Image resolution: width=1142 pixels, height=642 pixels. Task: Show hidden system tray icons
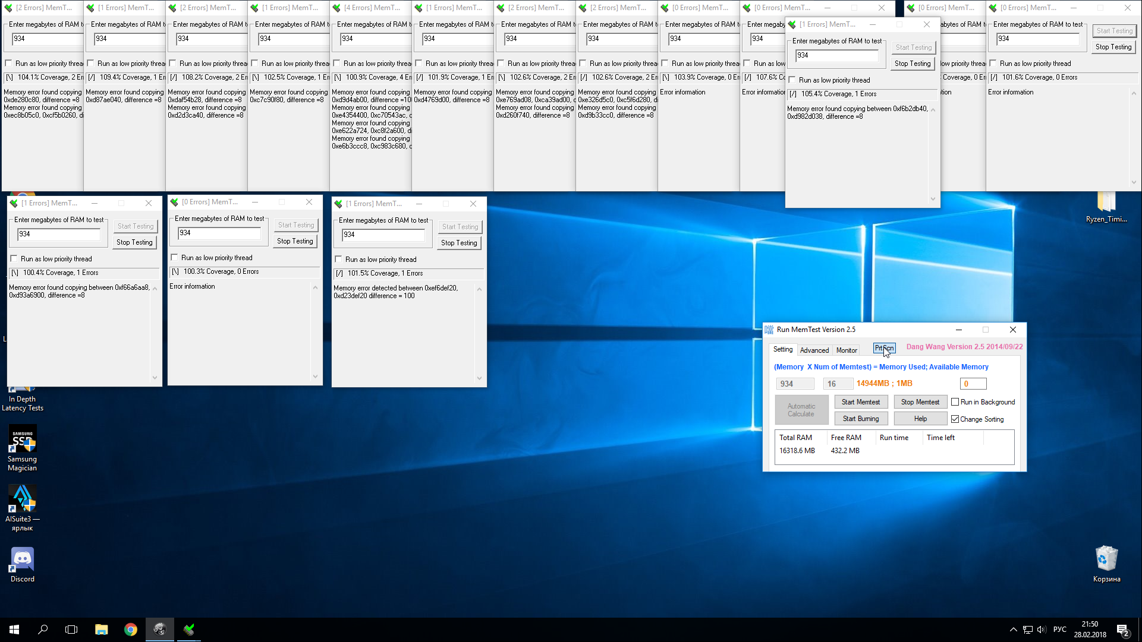coord(1013,630)
